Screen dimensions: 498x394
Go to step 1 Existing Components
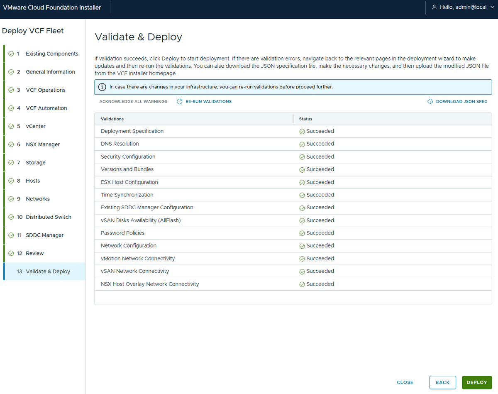click(x=44, y=54)
